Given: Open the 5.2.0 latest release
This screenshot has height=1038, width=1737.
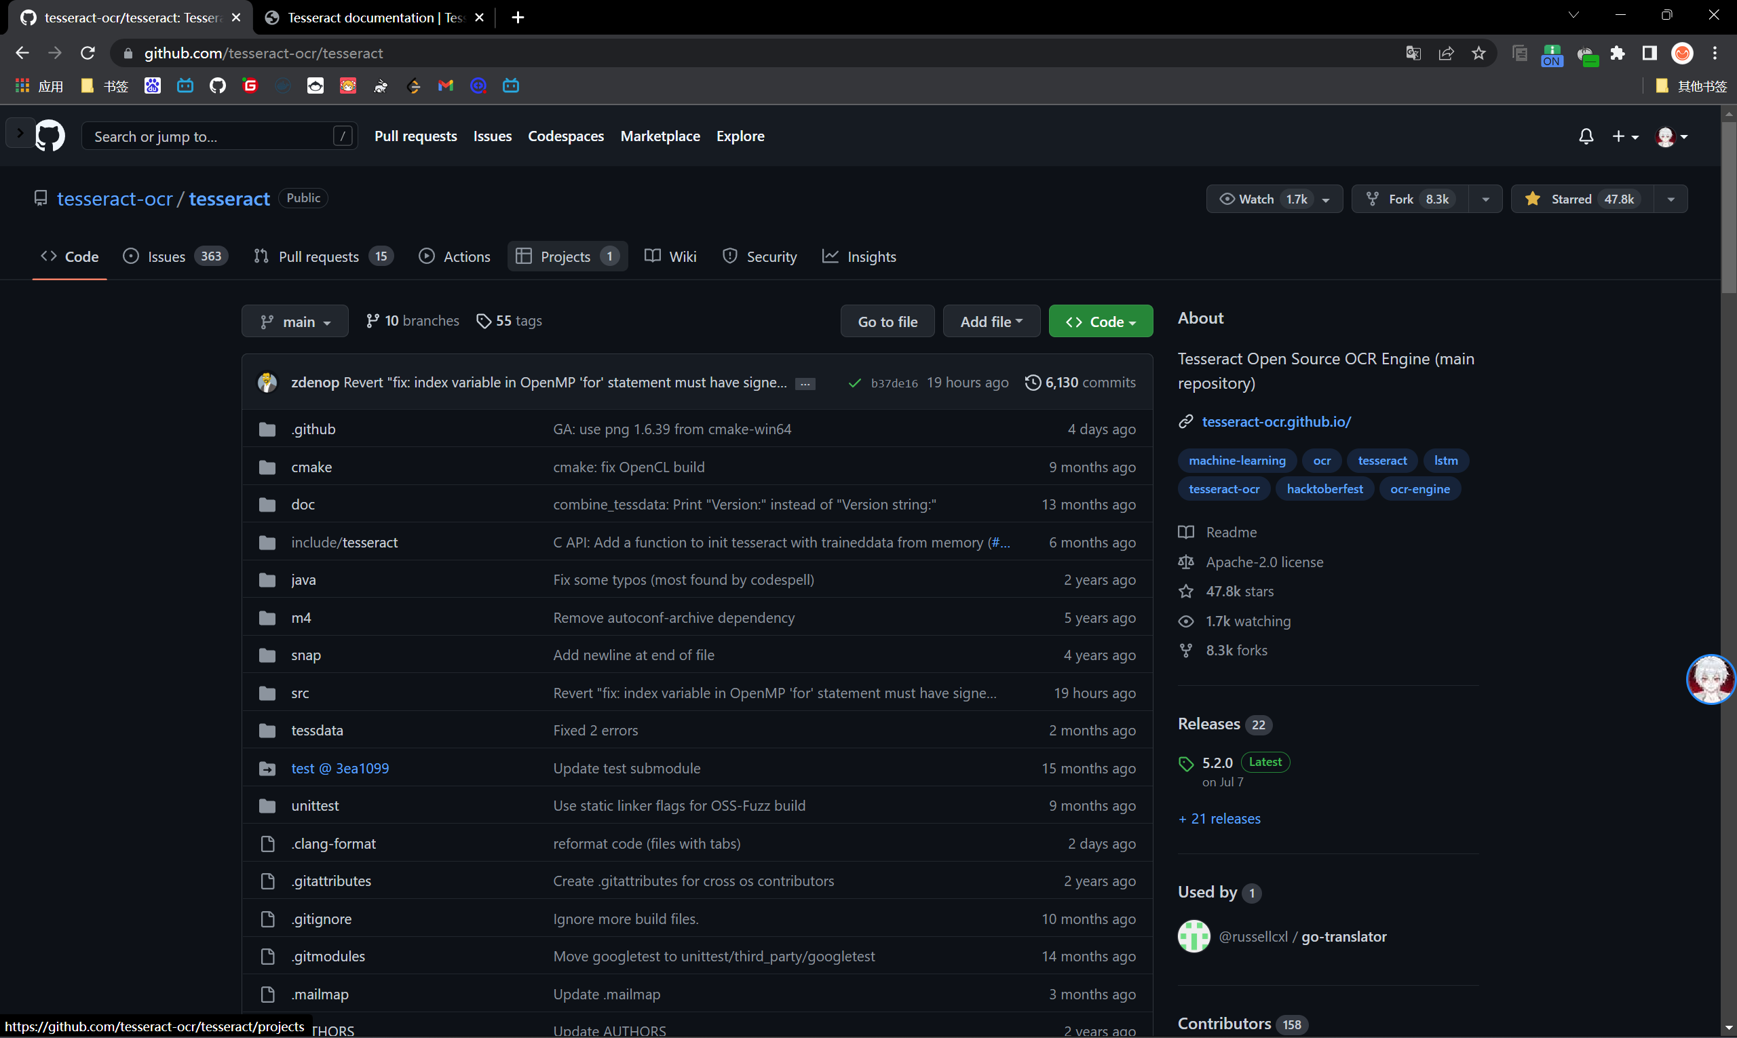Looking at the screenshot, I should click(x=1217, y=763).
